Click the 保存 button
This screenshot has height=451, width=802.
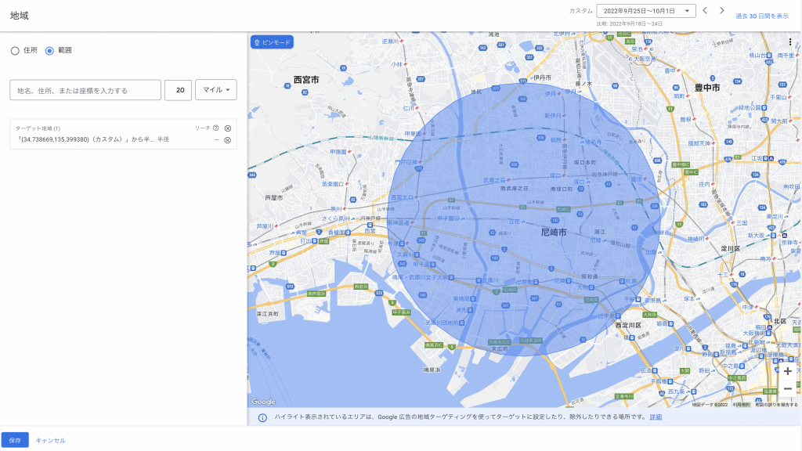[x=15, y=440]
